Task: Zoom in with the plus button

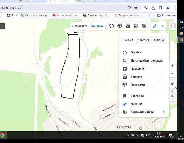Action: [x=172, y=65]
